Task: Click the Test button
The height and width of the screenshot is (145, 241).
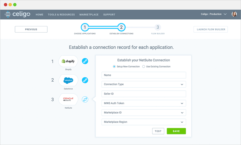Action: pyautogui.click(x=158, y=131)
